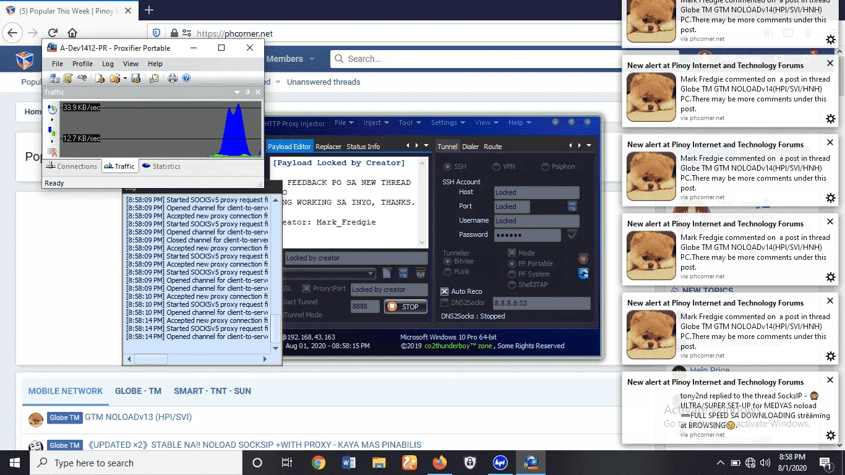Go to browser home page icon
This screenshot has width=845, height=475.
coord(72,33)
